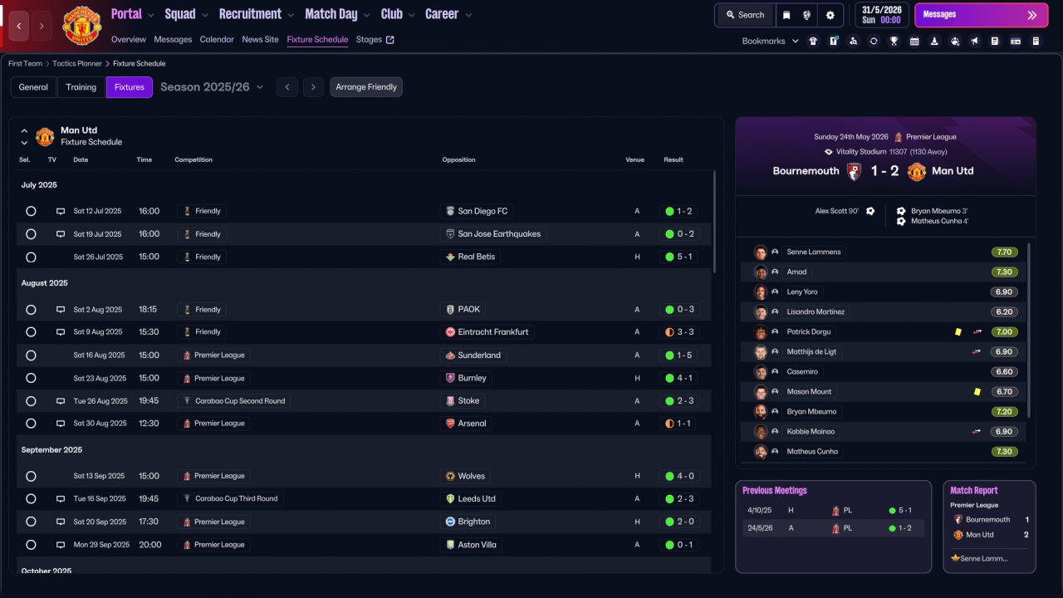The height and width of the screenshot is (598, 1063).
Task: Click TV icon for Mon 29 Sep 2025 fixture
Action: 60,545
